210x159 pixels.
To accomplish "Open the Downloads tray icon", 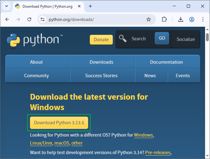I will pos(181,19).
